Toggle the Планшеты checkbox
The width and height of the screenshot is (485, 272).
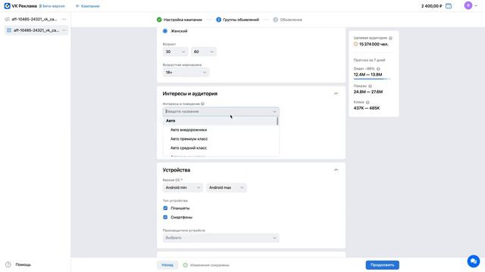click(165, 209)
